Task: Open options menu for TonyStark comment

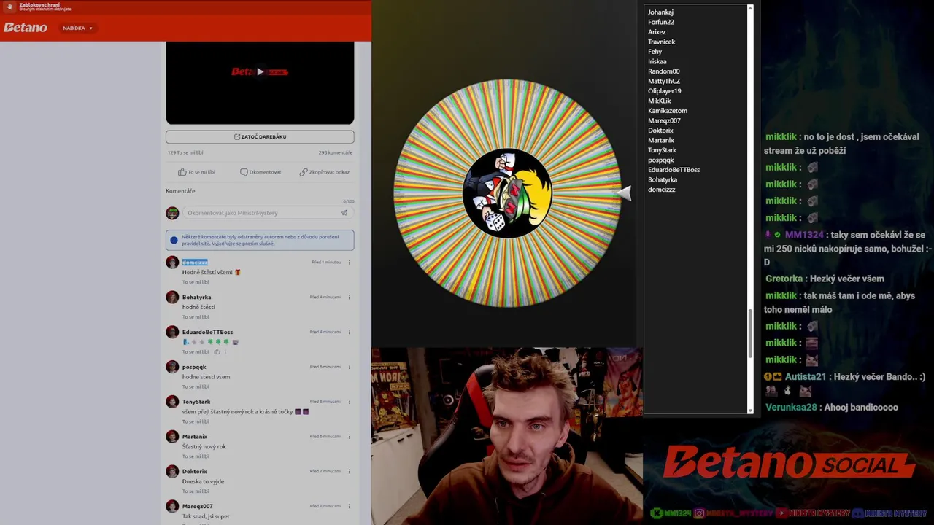Action: (x=349, y=402)
